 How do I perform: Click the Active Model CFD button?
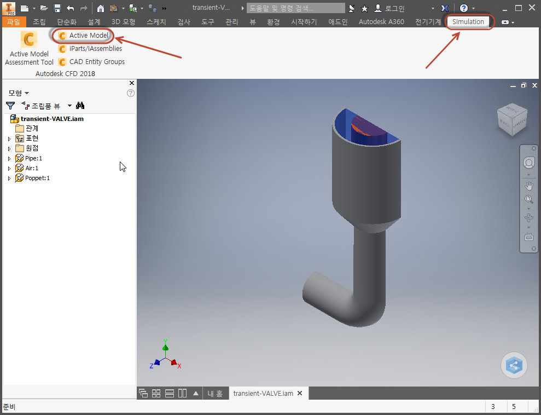pyautogui.click(x=83, y=36)
